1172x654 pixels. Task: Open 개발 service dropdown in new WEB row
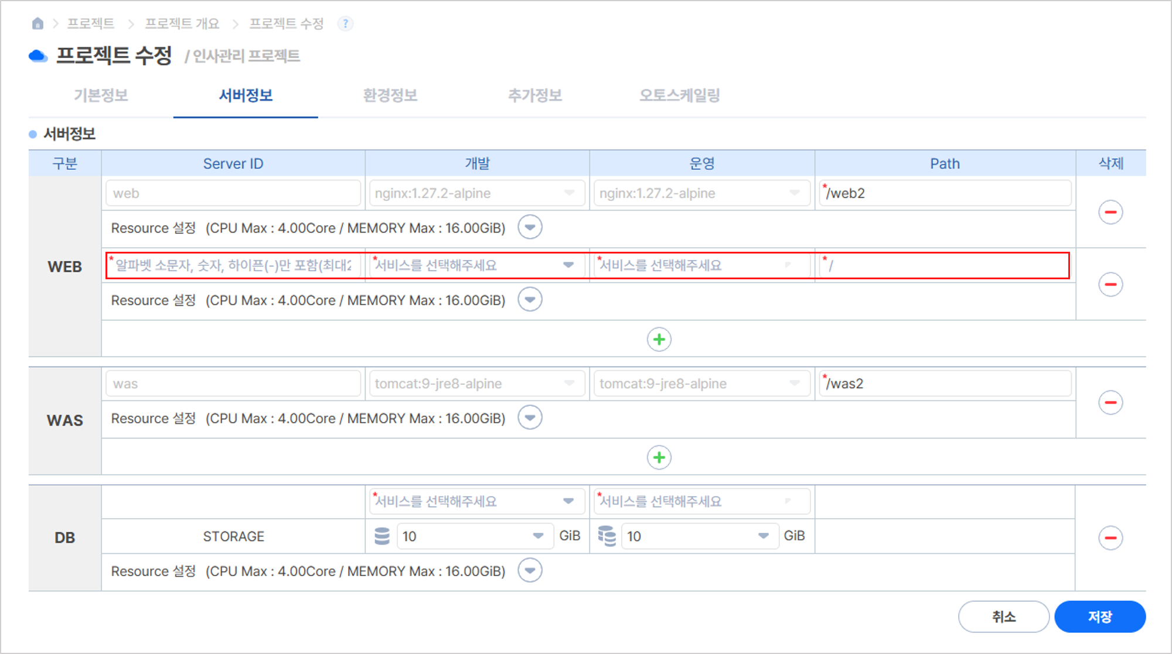pyautogui.click(x=476, y=266)
